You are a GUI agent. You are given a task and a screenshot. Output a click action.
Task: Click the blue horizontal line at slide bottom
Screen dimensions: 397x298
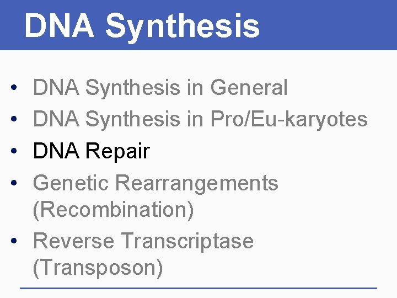tap(198, 288)
